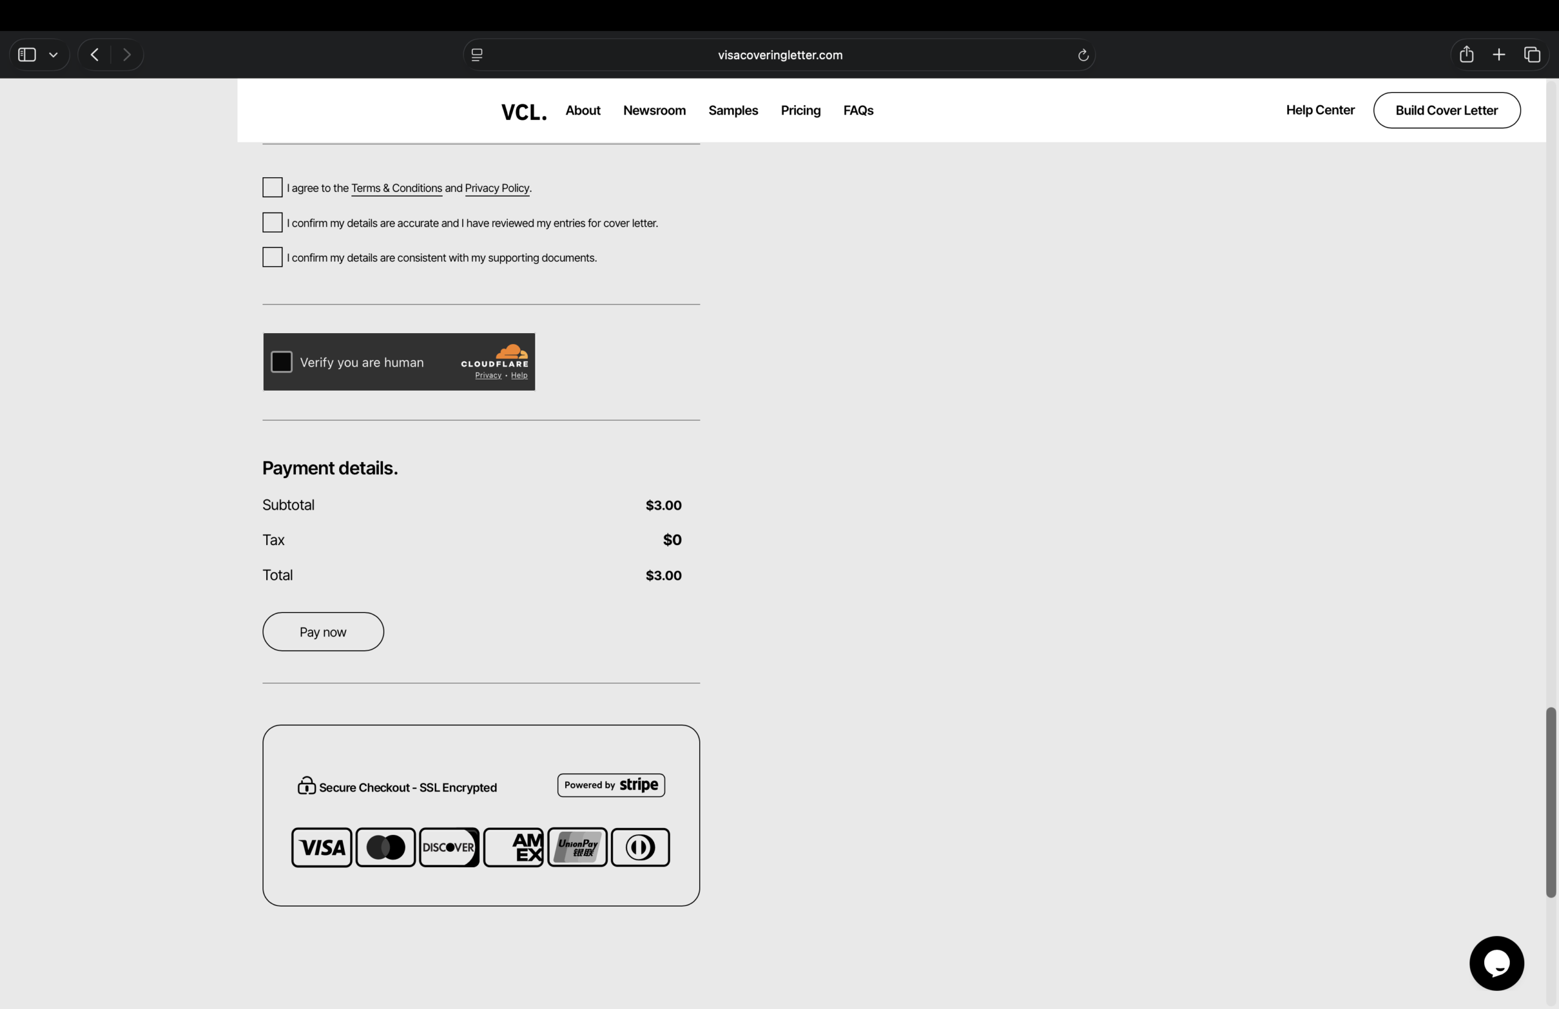Screen dimensions: 1559x1009
Task: Open the Share icon in toolbar
Action: (1466, 54)
